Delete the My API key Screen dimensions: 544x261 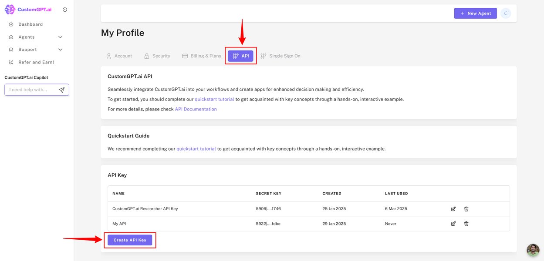point(466,224)
